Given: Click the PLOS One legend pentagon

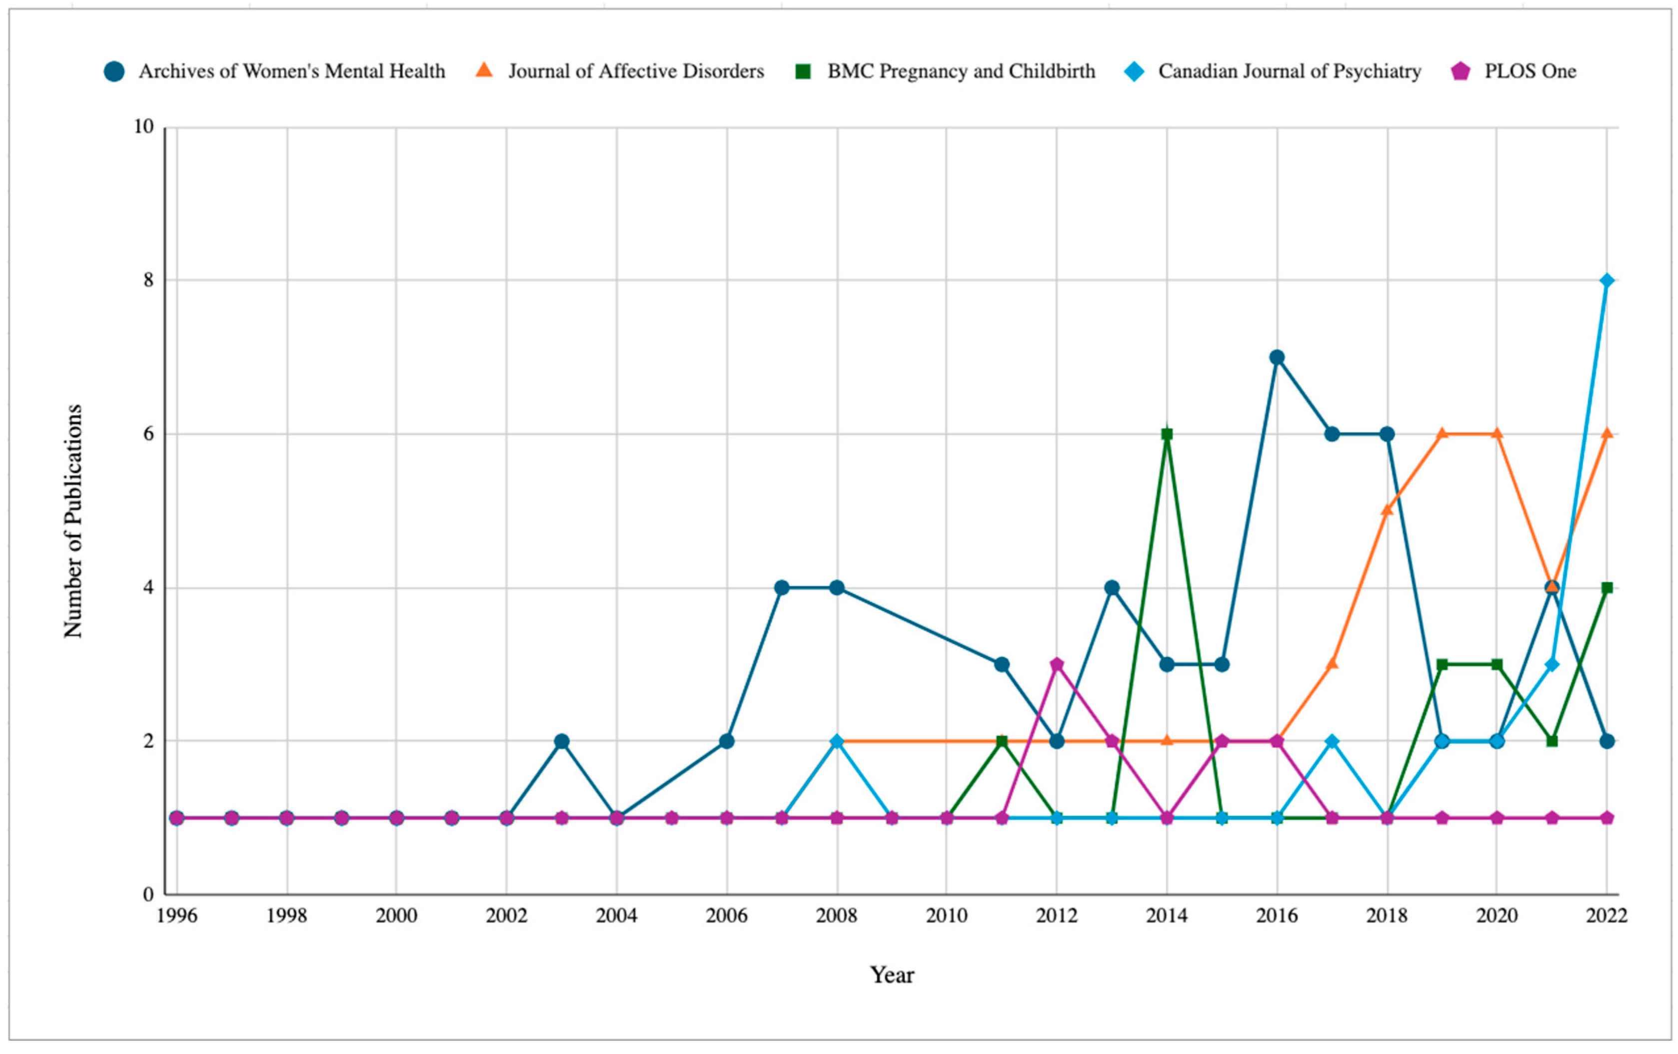Looking at the screenshot, I should (1460, 72).
